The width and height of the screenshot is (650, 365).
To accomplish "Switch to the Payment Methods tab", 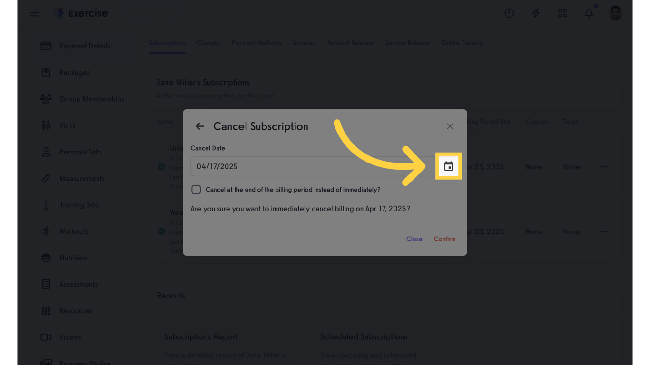I will (256, 43).
